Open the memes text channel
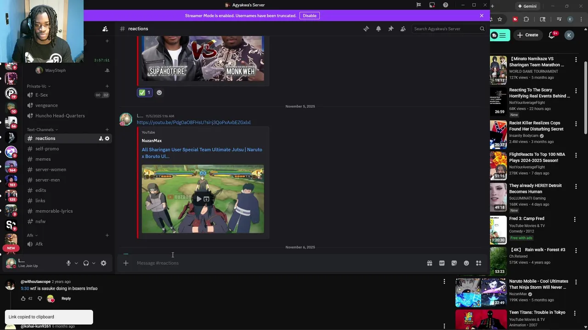Image resolution: width=588 pixels, height=330 pixels. point(68,159)
